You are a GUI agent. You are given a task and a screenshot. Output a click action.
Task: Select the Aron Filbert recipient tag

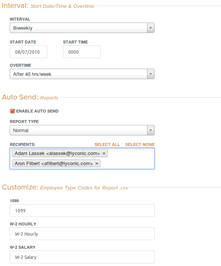click(54, 163)
